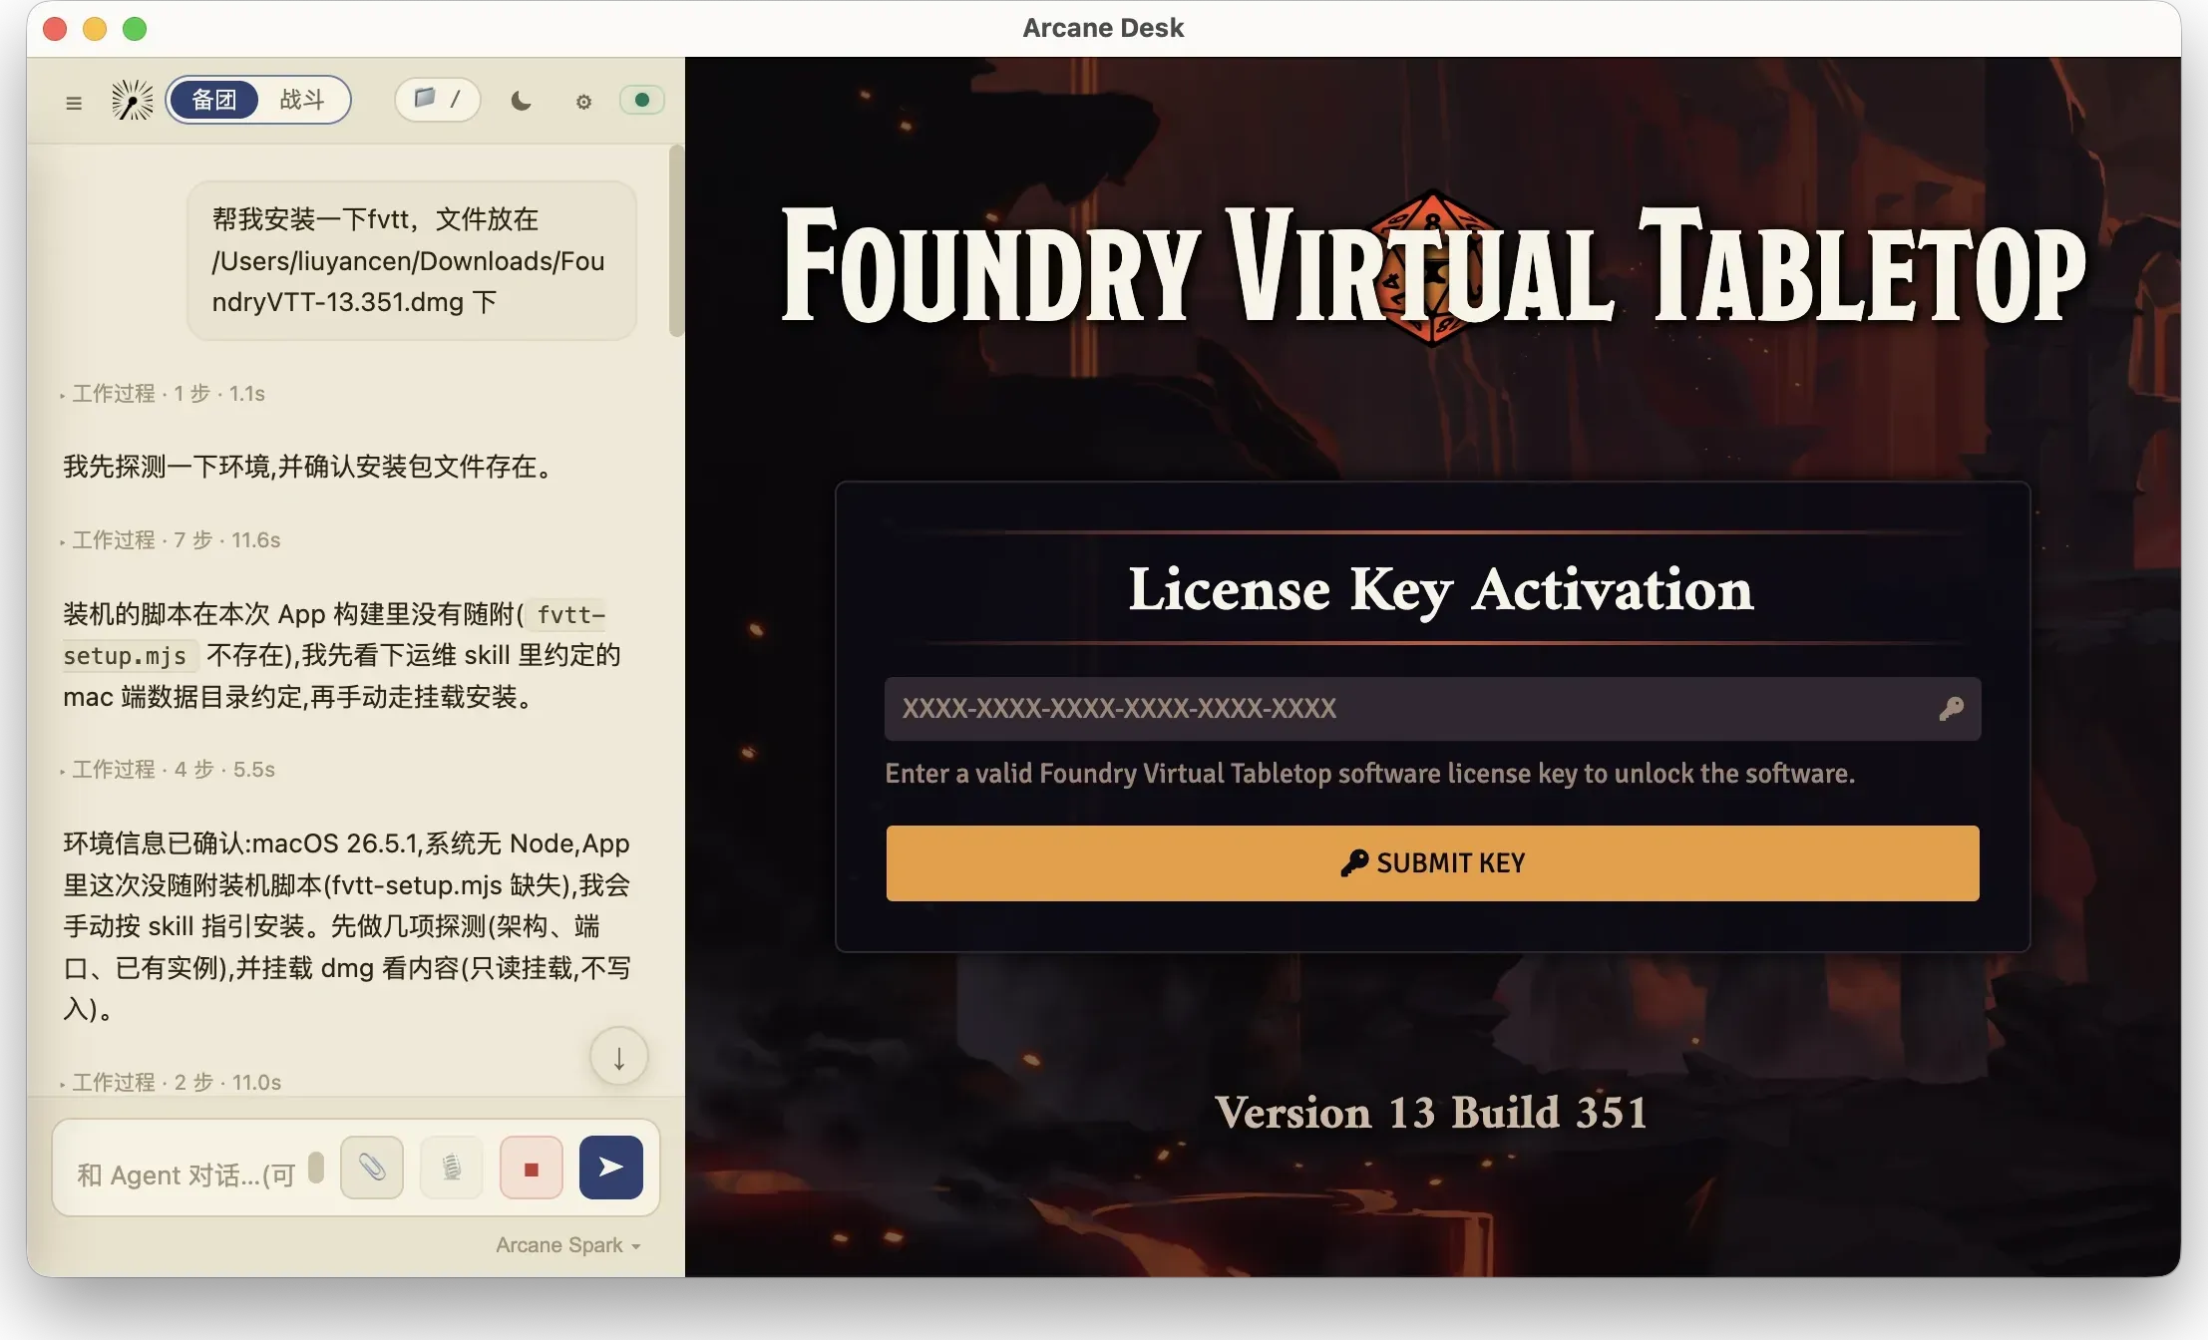Submit the license key
The width and height of the screenshot is (2208, 1340).
click(x=1432, y=863)
